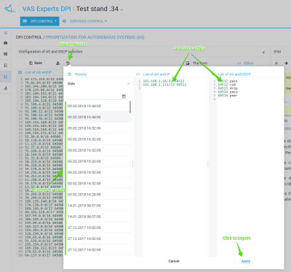
Task: Open the SERVICES CONTROL dropdown menu
Action: click(84, 21)
